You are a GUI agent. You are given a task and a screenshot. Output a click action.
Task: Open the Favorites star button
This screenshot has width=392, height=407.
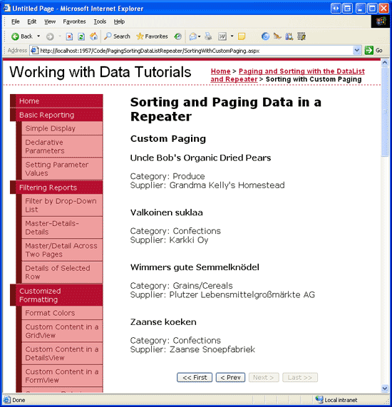pos(152,36)
